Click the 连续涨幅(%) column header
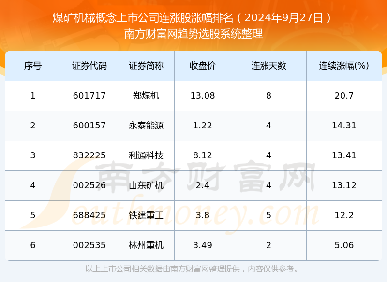The width and height of the screenshot is (387, 282). tap(344, 66)
